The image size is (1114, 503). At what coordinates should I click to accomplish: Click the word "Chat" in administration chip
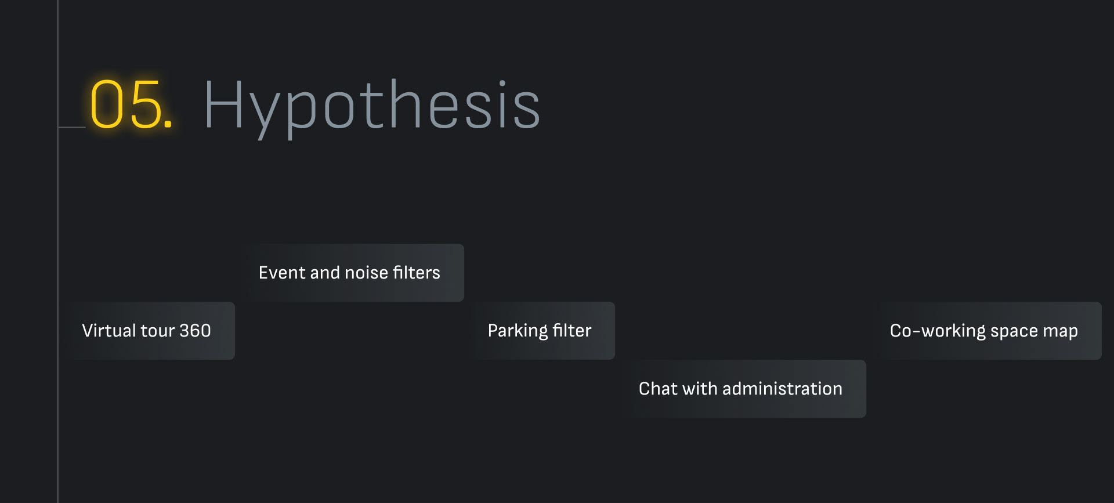click(658, 389)
